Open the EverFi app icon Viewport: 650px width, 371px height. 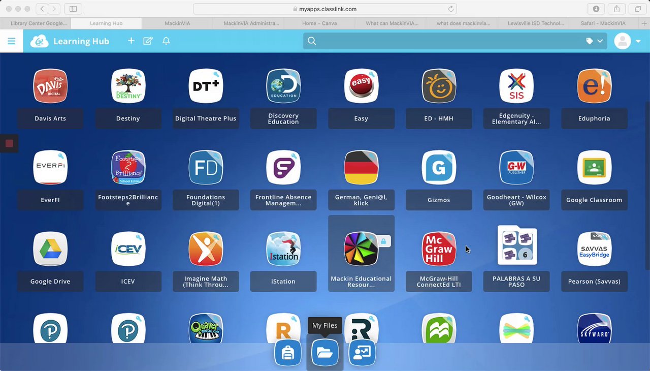[50, 167]
